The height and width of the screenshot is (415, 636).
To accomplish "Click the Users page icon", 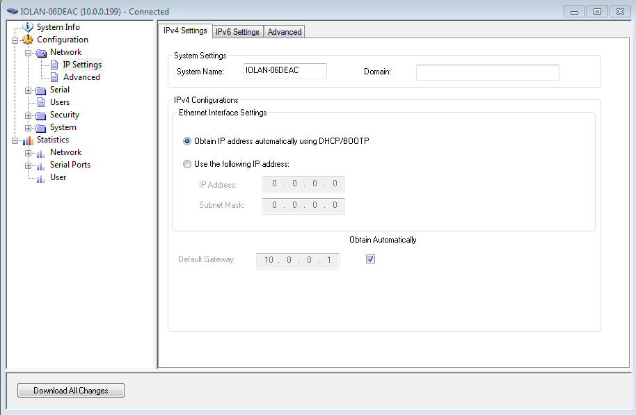I will point(41,102).
